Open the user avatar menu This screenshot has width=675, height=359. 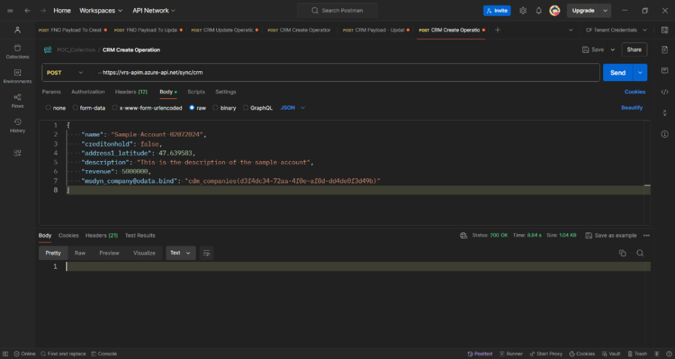pos(554,11)
